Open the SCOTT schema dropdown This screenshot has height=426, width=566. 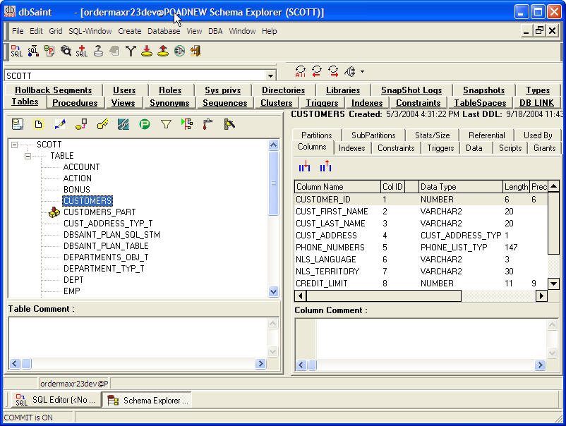pos(270,75)
